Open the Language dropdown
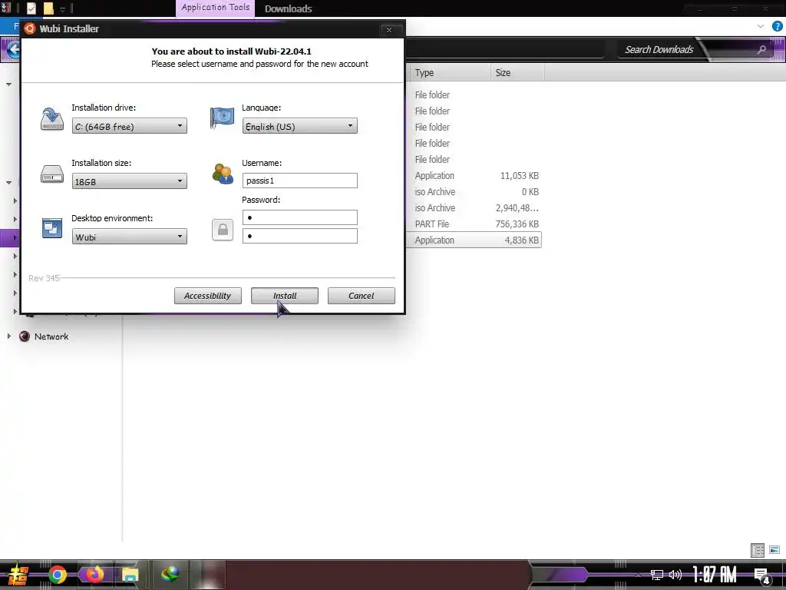The image size is (786, 590). pyautogui.click(x=300, y=126)
